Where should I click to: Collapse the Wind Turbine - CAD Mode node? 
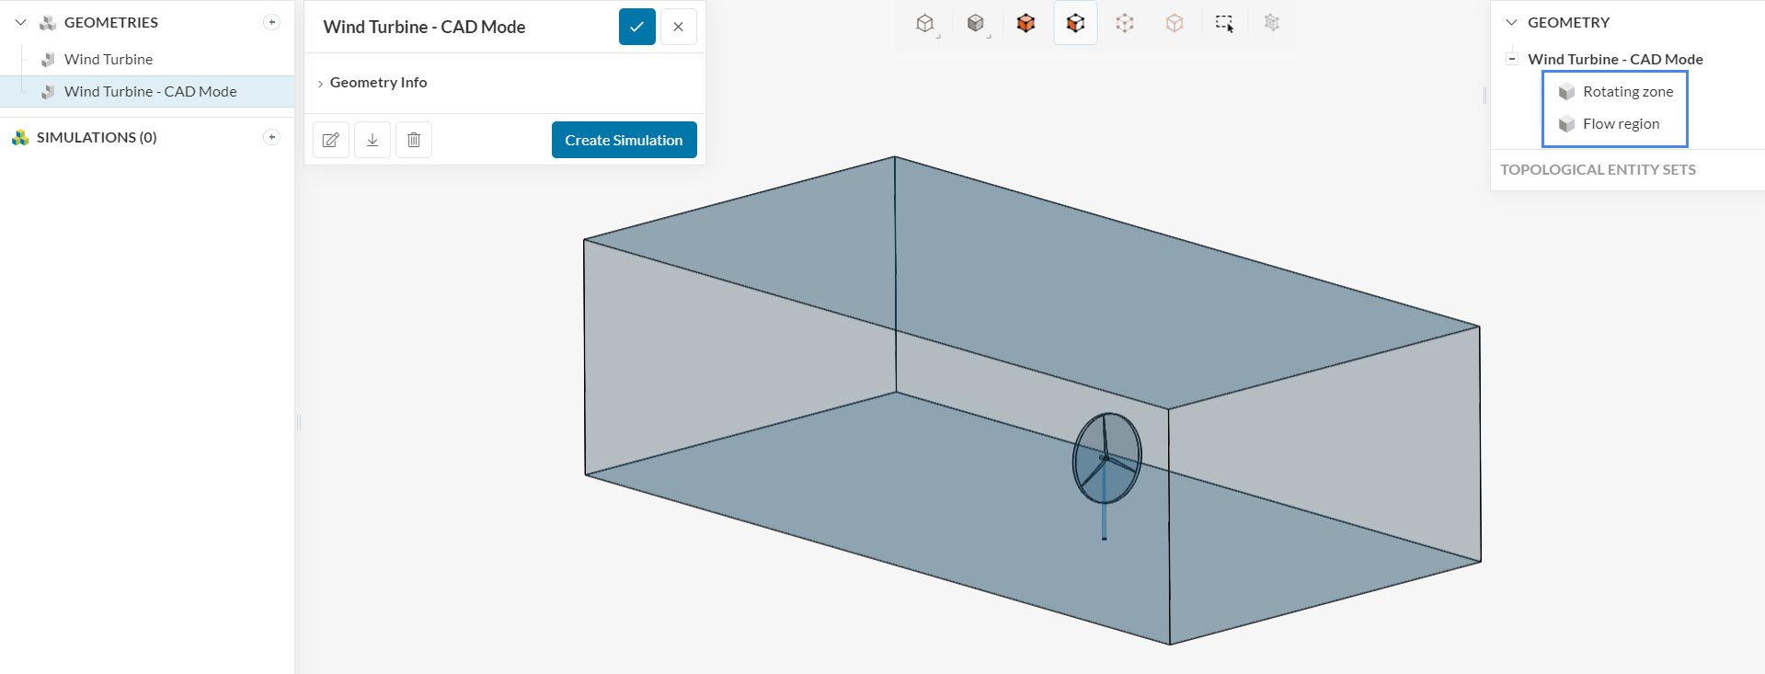point(1512,59)
